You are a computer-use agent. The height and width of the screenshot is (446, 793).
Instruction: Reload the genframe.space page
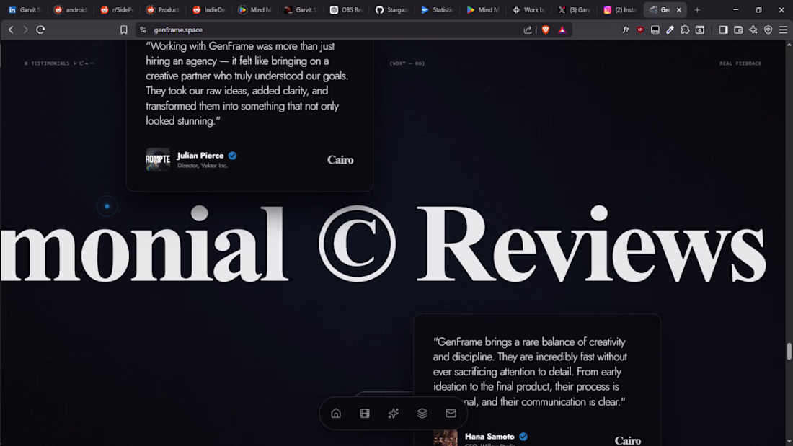coord(40,30)
